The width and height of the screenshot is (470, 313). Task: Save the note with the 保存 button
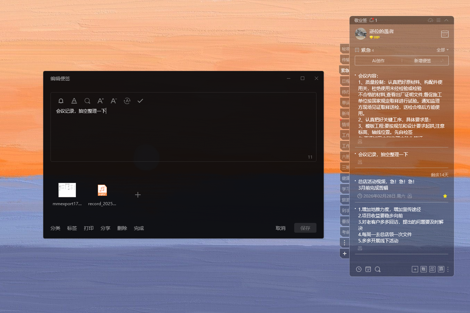tap(305, 228)
